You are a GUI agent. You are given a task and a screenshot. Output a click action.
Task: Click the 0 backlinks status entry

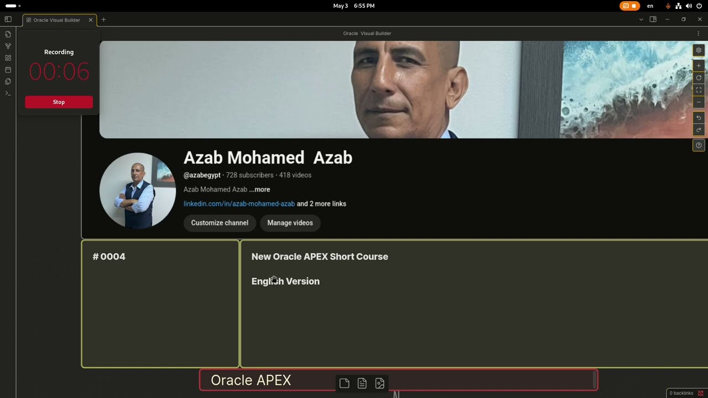pyautogui.click(x=681, y=393)
